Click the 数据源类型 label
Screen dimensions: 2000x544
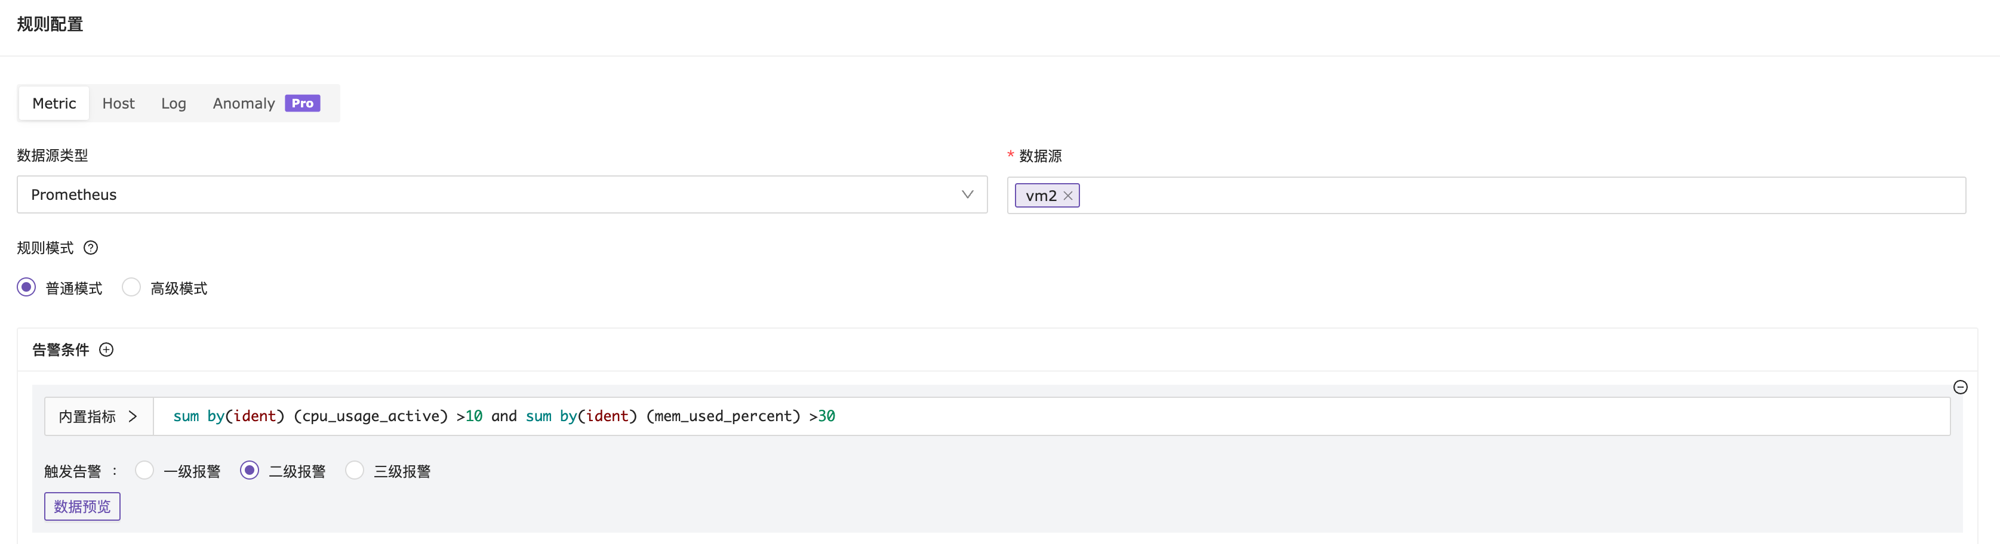pos(53,155)
